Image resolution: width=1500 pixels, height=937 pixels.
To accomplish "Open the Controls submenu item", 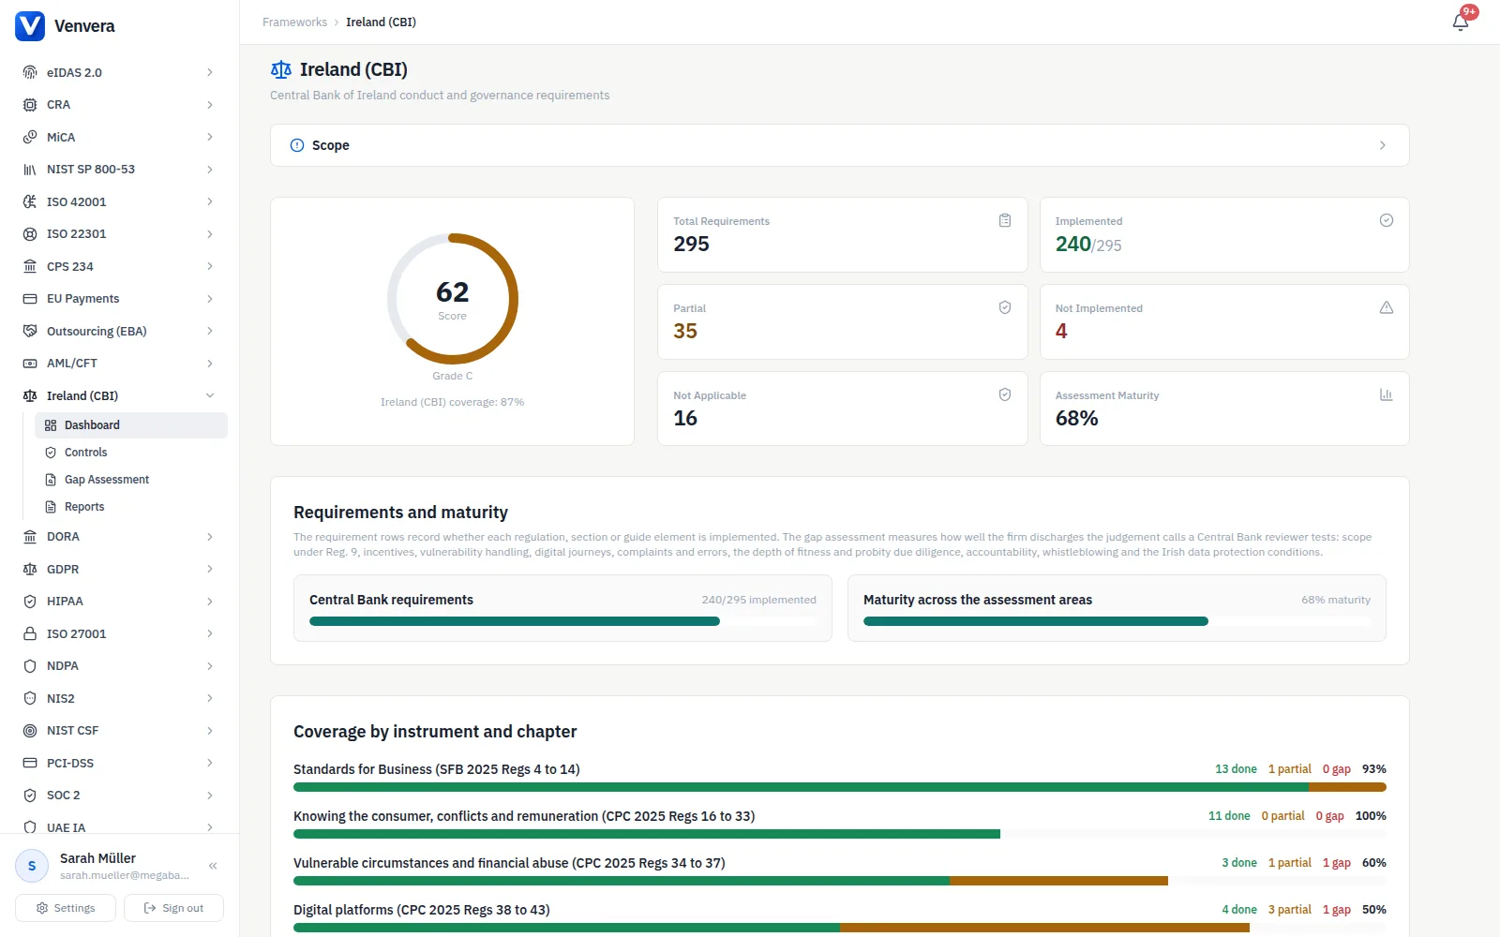I will click(131, 453).
